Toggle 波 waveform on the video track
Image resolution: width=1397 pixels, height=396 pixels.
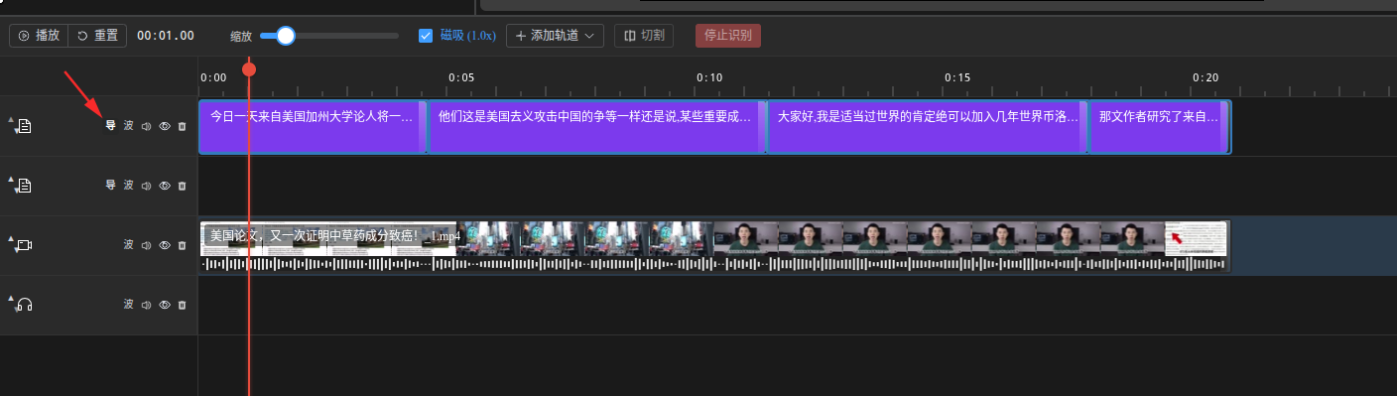[x=128, y=245]
